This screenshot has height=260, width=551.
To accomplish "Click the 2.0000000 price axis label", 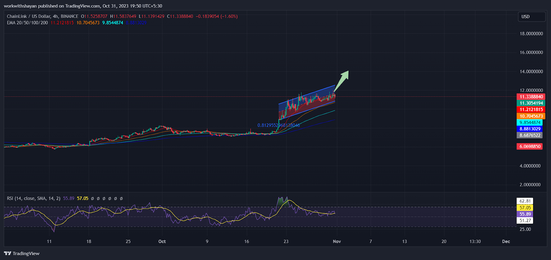I will pyautogui.click(x=530, y=185).
